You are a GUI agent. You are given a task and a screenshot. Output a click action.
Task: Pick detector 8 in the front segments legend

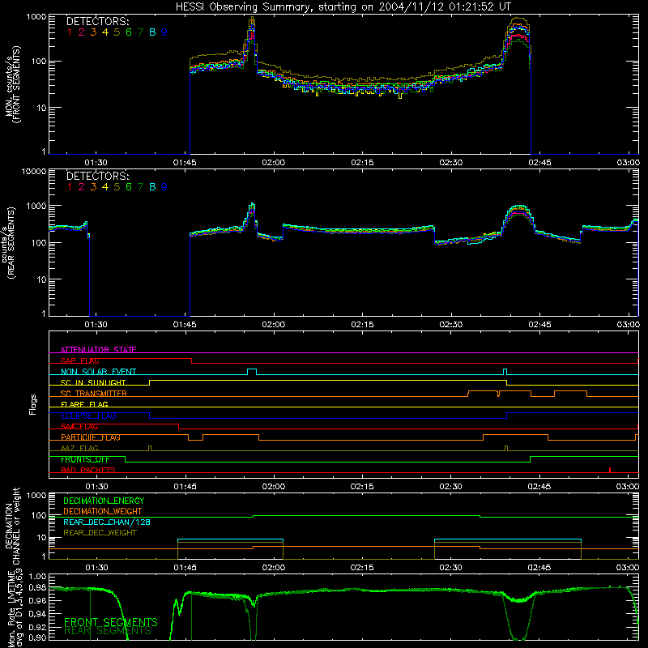point(152,32)
